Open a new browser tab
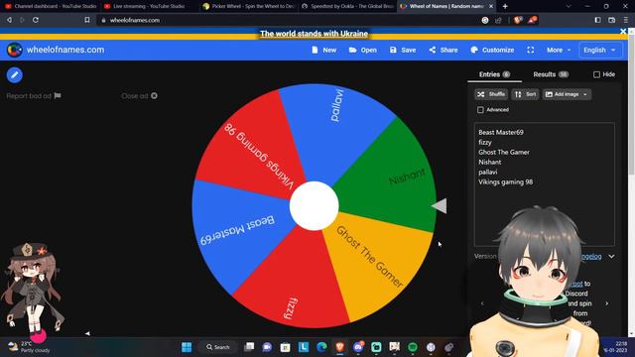This screenshot has height=357, width=635. [505, 6]
